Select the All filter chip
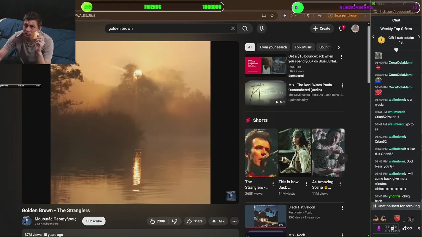Screen dimensions: 422x237 (x=250, y=47)
